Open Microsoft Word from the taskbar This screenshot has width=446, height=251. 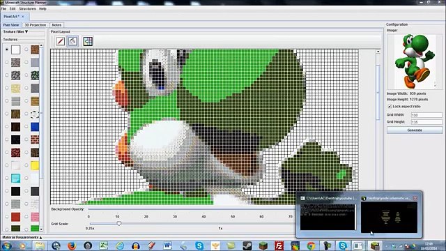167,245
